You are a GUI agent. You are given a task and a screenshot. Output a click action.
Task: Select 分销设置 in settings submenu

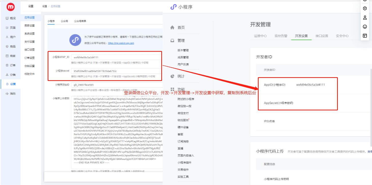coord(30,66)
